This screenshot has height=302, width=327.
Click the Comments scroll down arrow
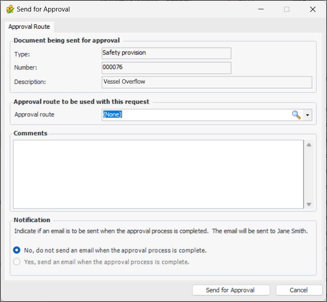click(x=309, y=204)
